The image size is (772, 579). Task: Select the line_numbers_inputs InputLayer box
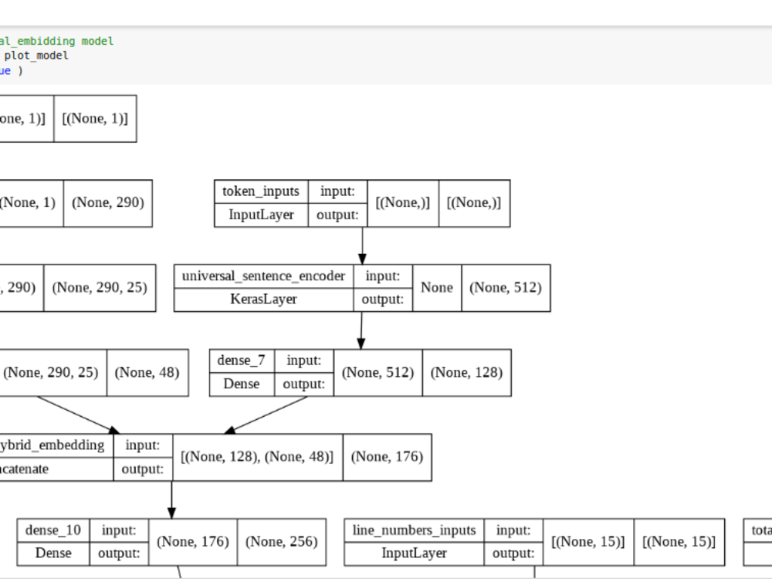tap(413, 542)
